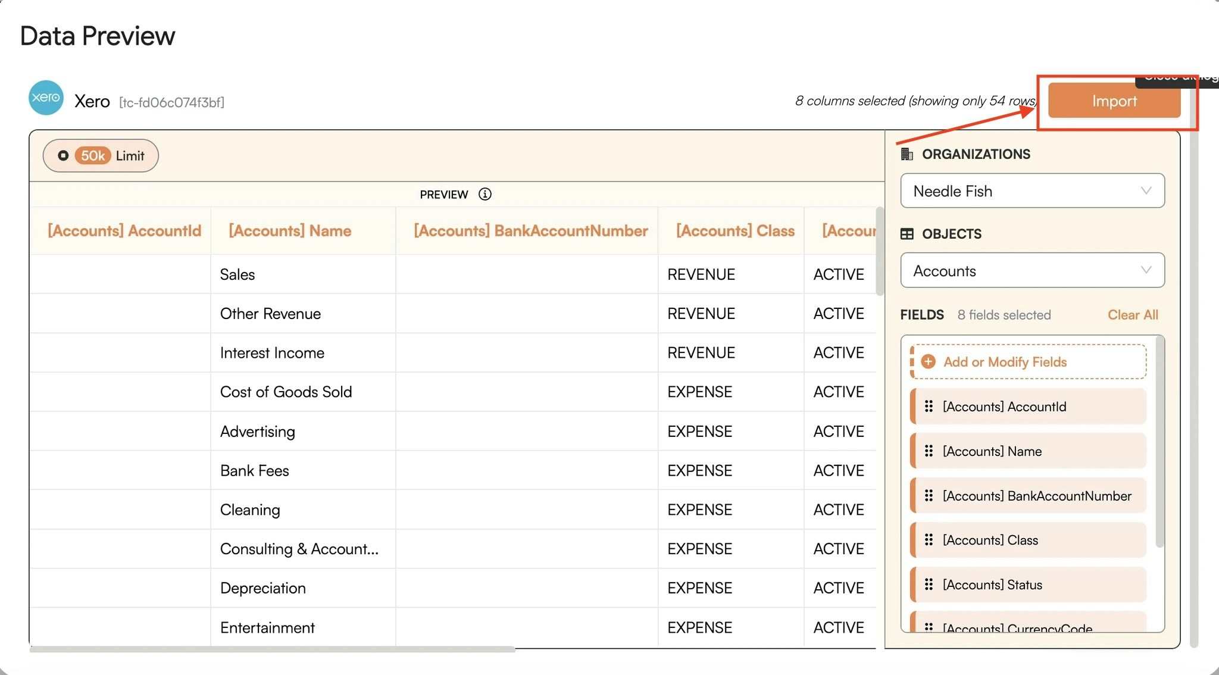Click the Objects table icon
The width and height of the screenshot is (1219, 675).
[907, 234]
